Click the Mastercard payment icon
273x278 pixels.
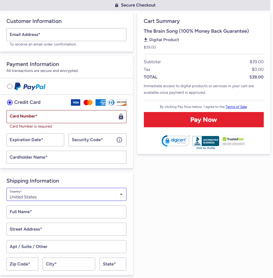click(88, 102)
